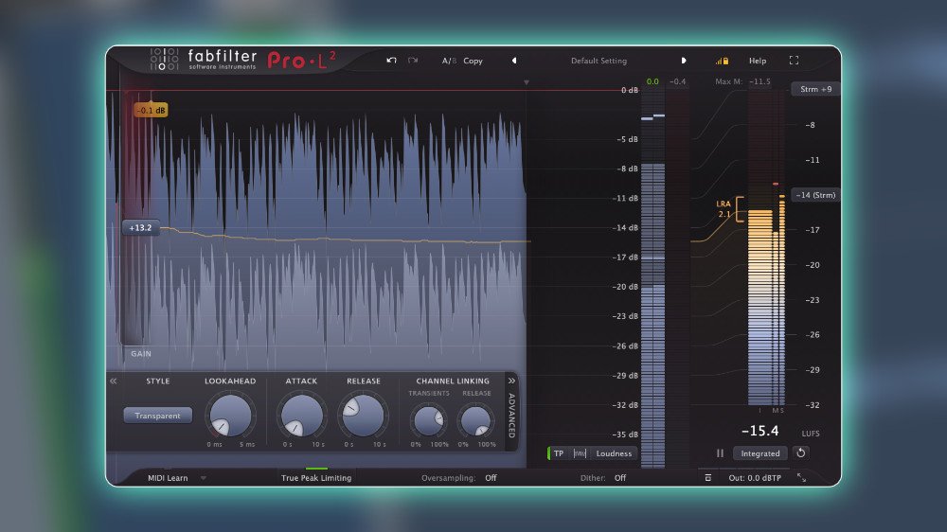
Task: Click the LRA 2.1 loudness range label
Action: click(x=724, y=209)
